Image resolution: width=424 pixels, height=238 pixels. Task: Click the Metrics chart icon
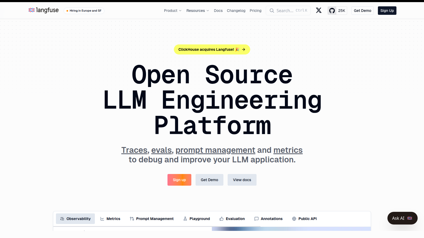tap(102, 219)
